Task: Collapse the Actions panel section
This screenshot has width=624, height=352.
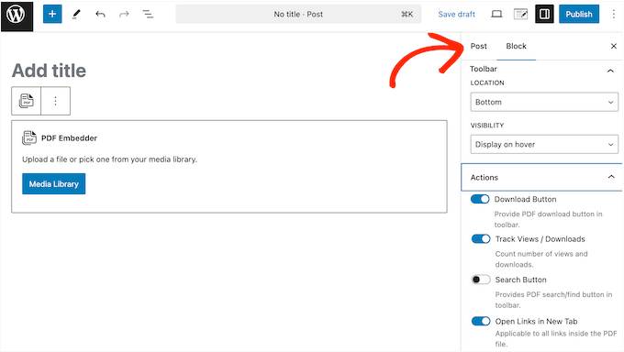Action: tap(541, 178)
